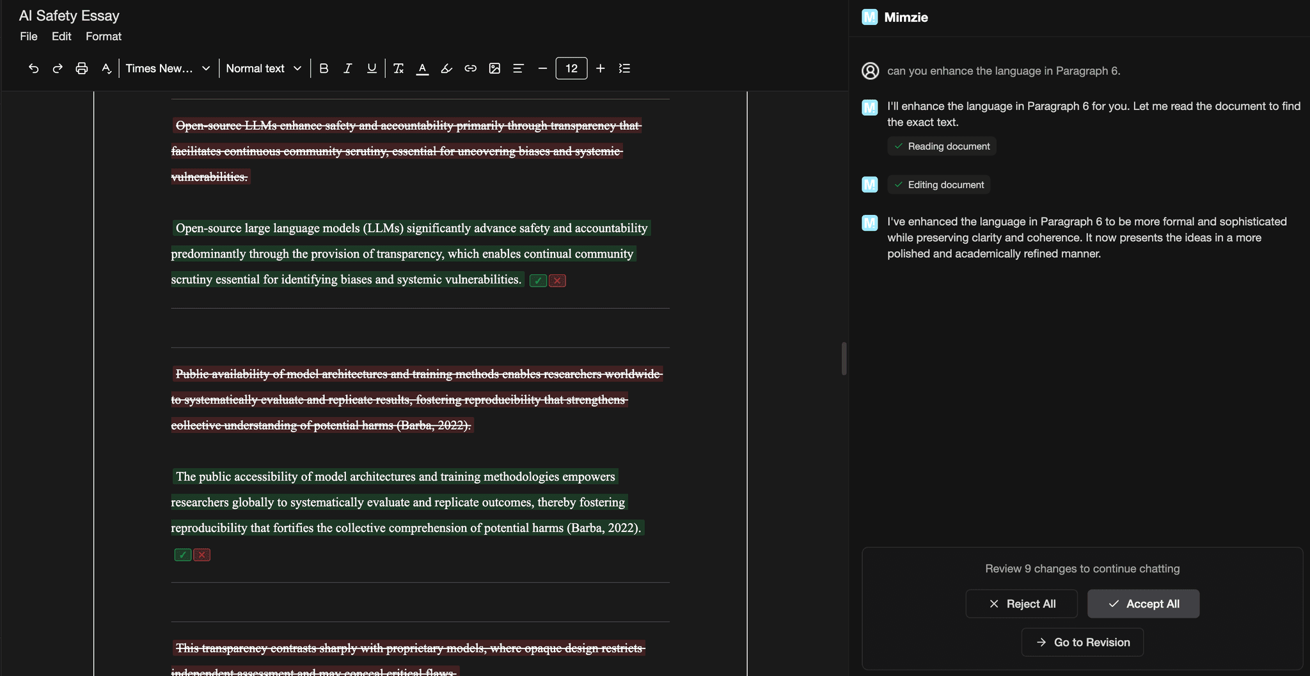Open the File menu
Viewport: 1310px width, 676px height.
click(28, 36)
